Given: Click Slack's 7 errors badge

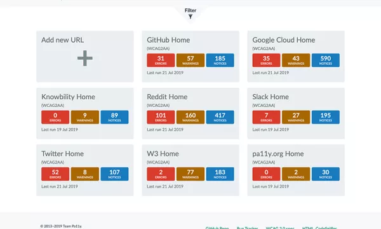Looking at the screenshot, I should coord(266,117).
